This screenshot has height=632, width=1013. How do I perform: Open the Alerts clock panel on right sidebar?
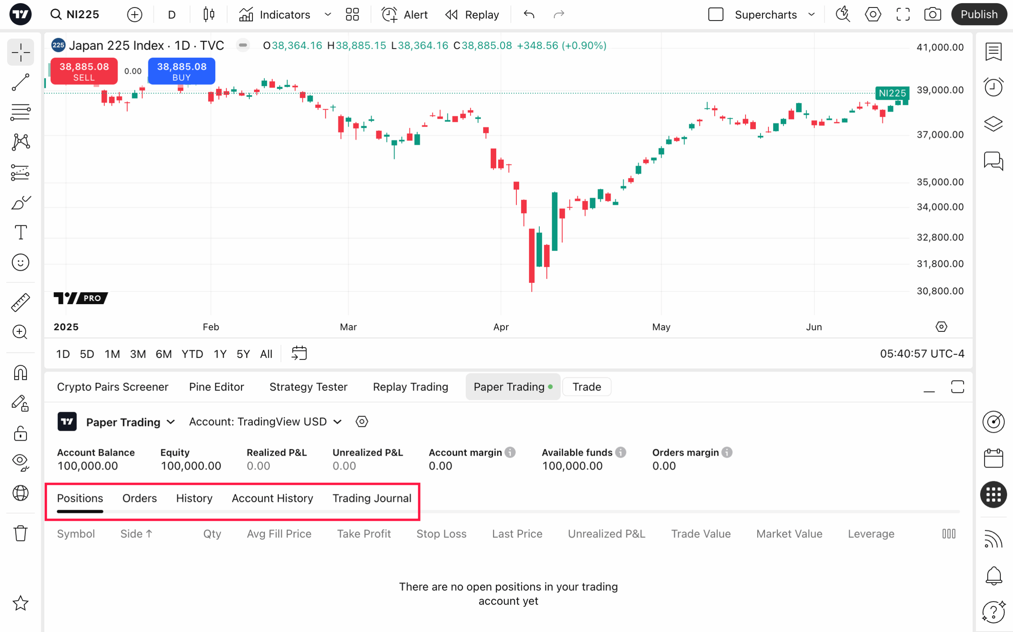click(994, 87)
